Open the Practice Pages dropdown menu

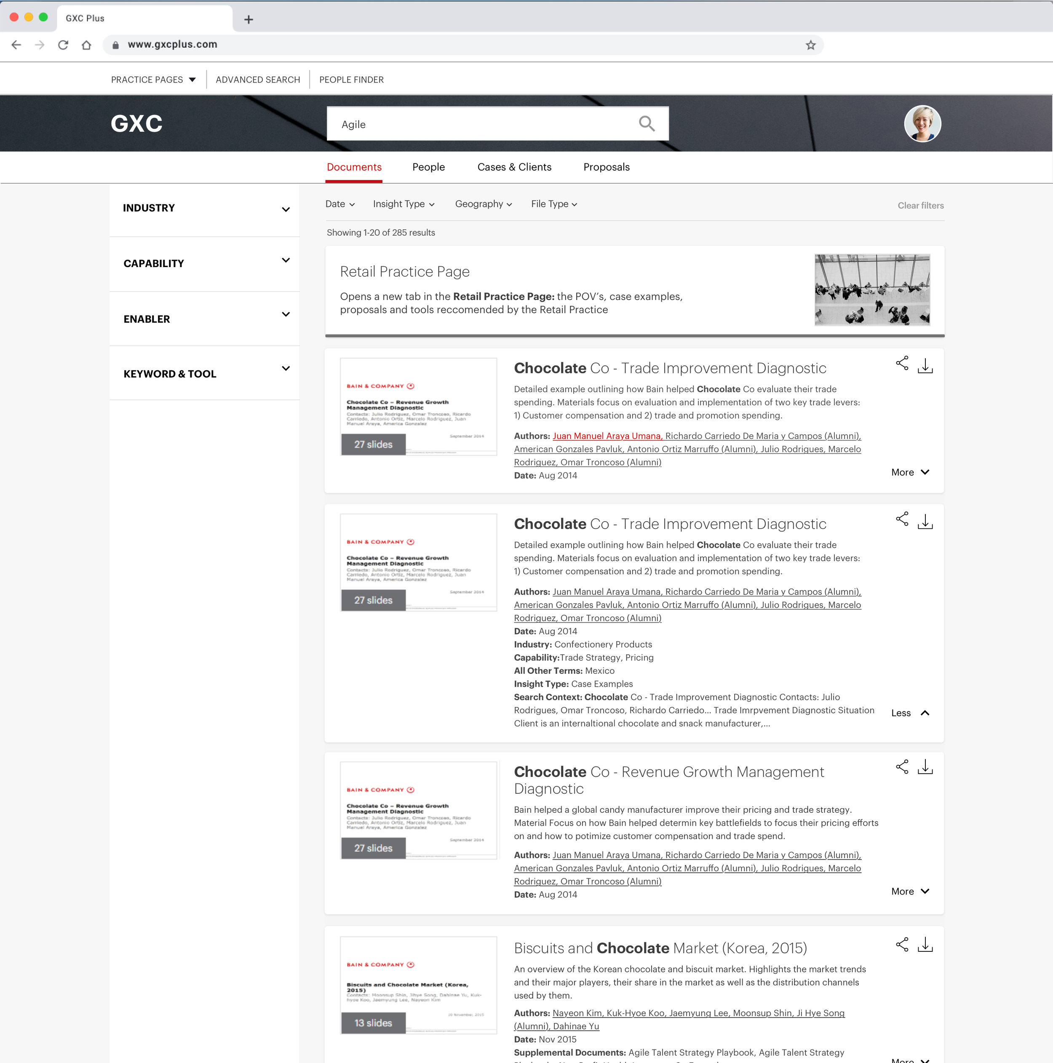coord(153,80)
